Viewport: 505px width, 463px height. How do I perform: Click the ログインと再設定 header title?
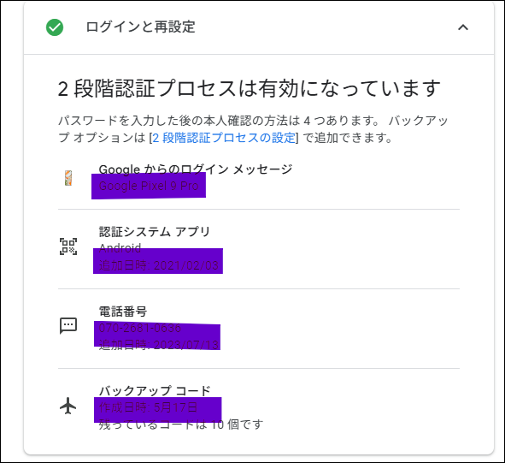(140, 27)
